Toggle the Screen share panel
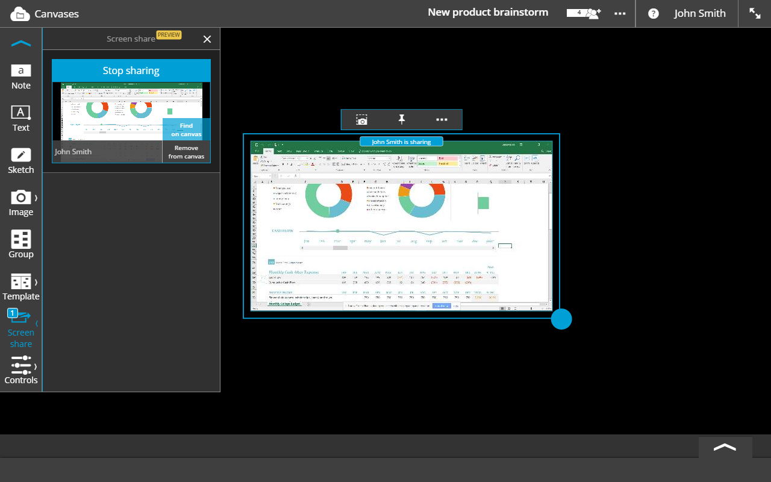Viewport: 771px width, 482px height. (x=20, y=329)
